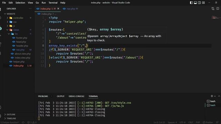Toggle the bottom panel layout icon
The width and height of the screenshot is (221, 124).
[x=195, y=3]
